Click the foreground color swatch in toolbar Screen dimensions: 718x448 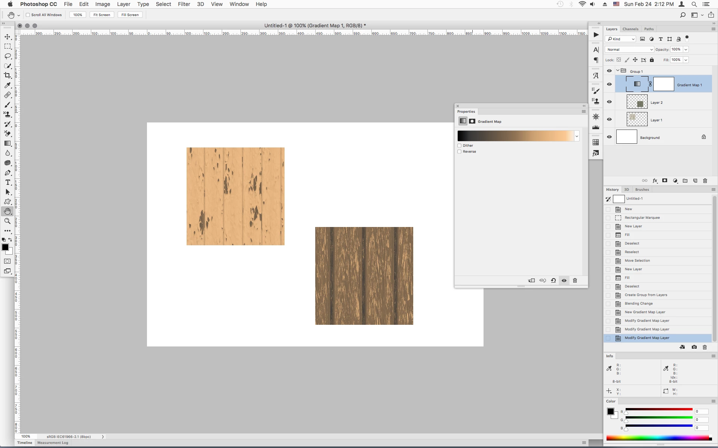tap(5, 247)
